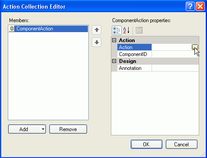Click the Cancel button
The height and width of the screenshot is (158, 207).
coord(181,144)
